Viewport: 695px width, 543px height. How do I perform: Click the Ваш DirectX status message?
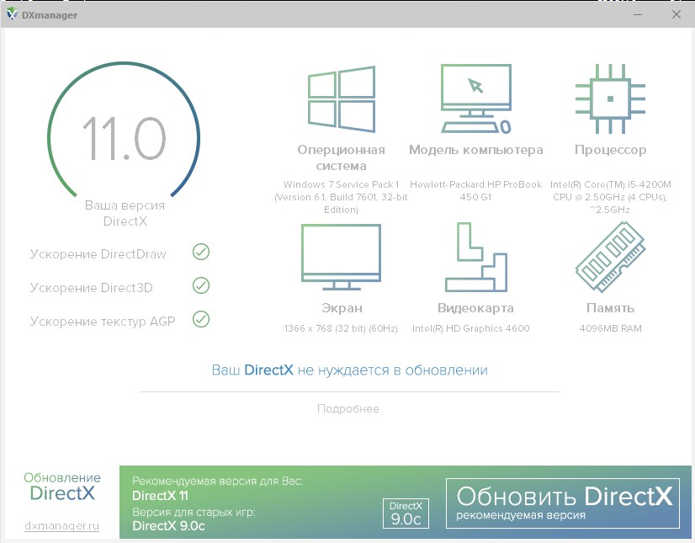click(x=349, y=370)
